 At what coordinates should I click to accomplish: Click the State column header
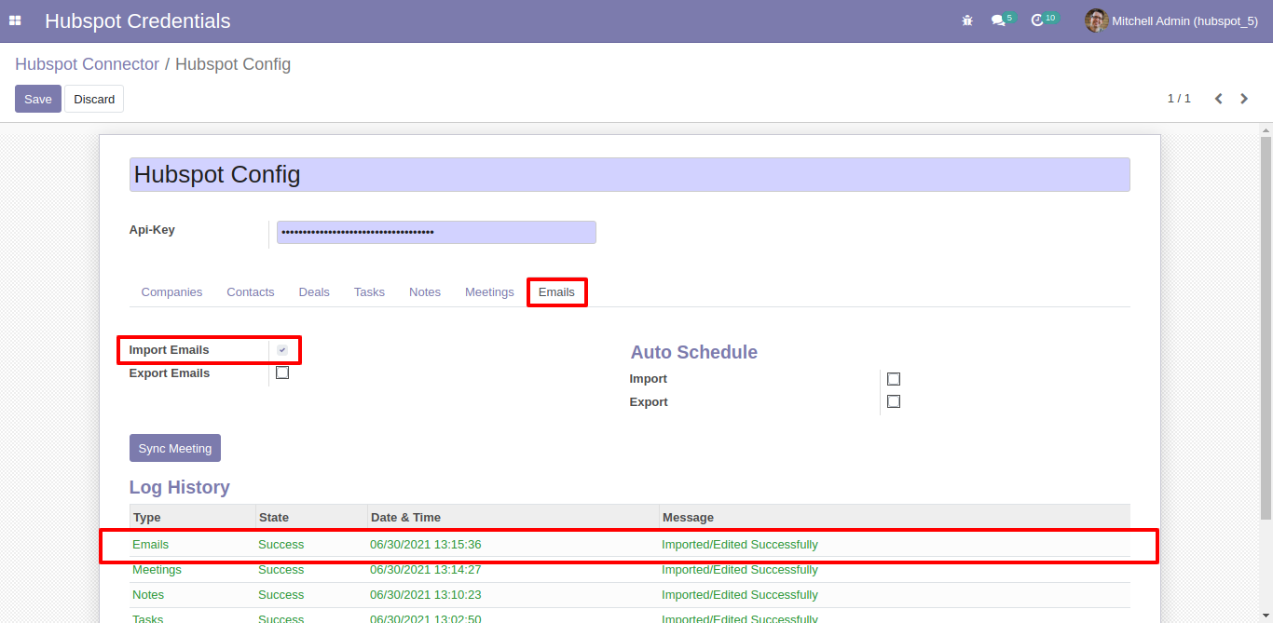[311, 517]
